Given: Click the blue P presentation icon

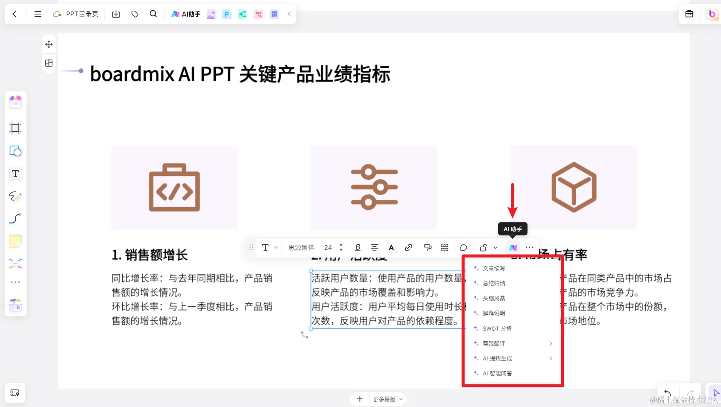Looking at the screenshot, I should 227,14.
